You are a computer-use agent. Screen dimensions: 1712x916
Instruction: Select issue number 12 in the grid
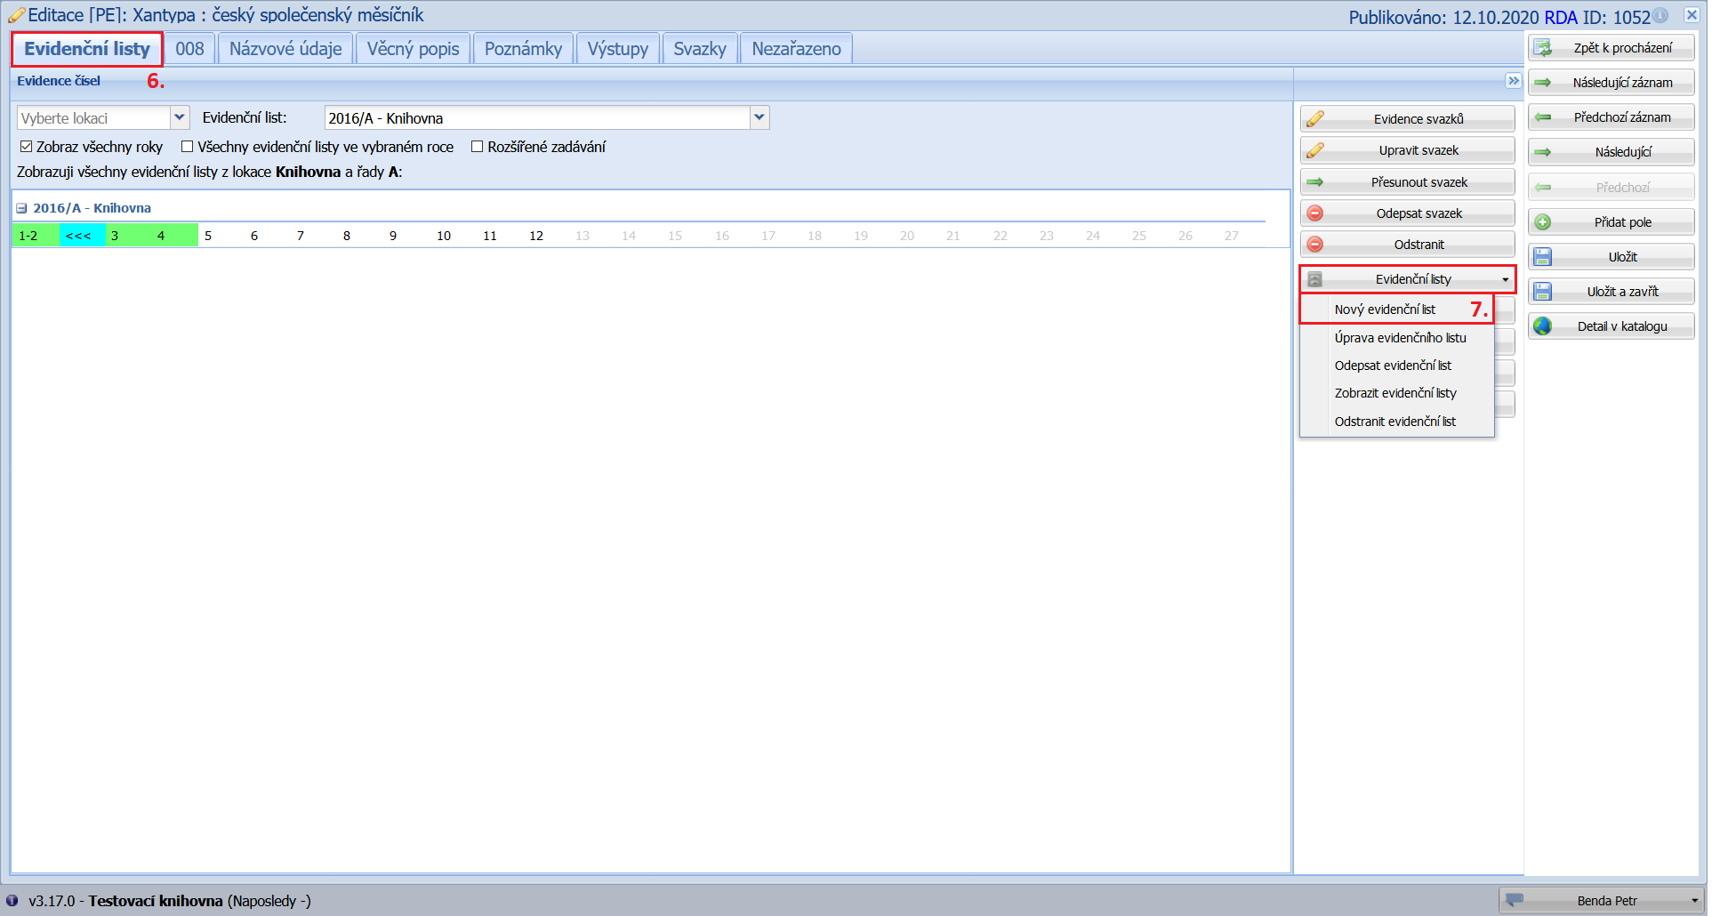point(536,236)
